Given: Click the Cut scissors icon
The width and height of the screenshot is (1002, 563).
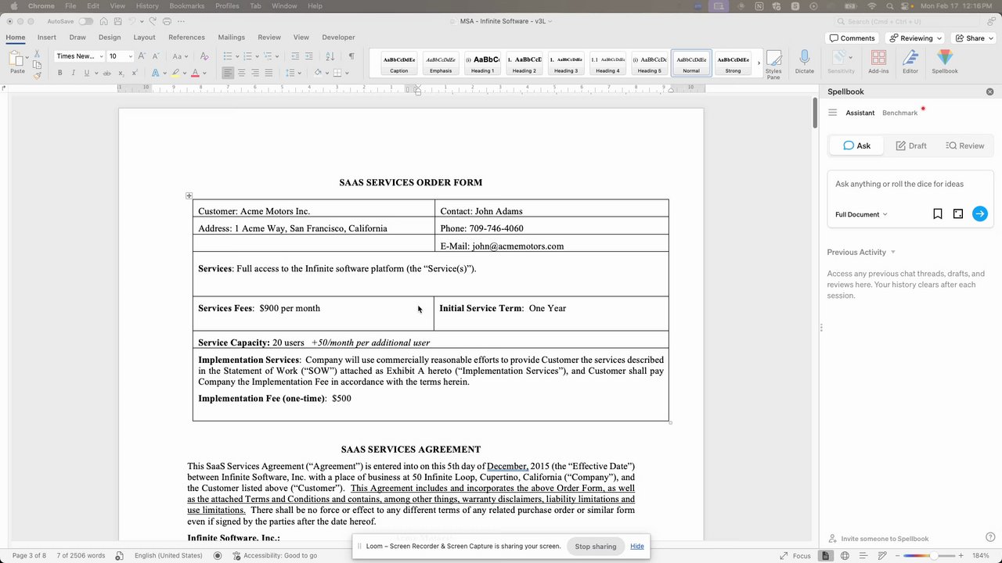Looking at the screenshot, I should [37, 53].
